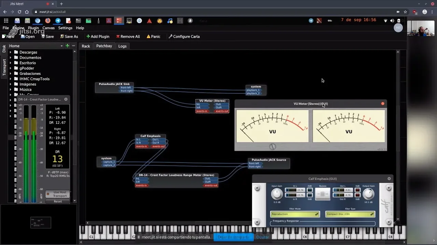The image size is (437, 245).
Task: Click the volume icon in the system tray
Action: pos(392,21)
